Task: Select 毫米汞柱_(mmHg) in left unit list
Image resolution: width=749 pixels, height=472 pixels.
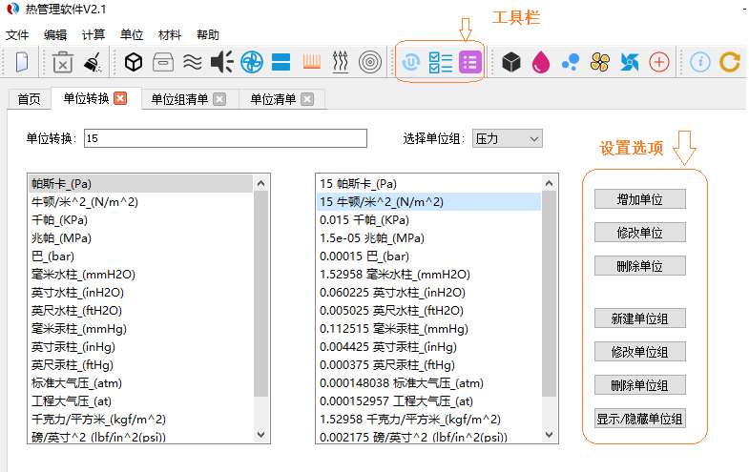Action: (141, 329)
